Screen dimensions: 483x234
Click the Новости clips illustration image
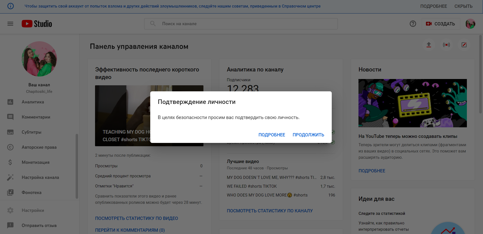413,103
